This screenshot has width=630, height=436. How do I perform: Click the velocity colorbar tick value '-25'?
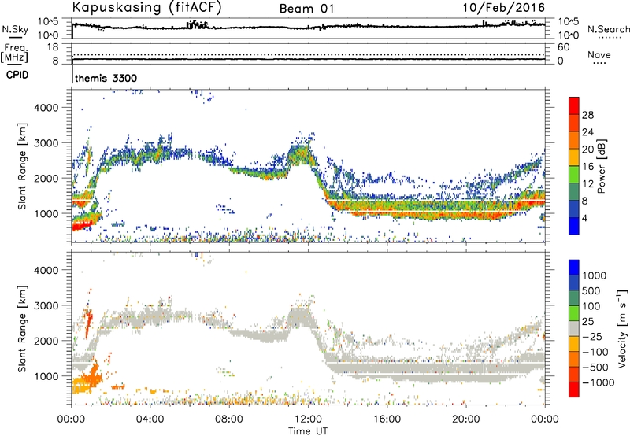click(x=591, y=336)
